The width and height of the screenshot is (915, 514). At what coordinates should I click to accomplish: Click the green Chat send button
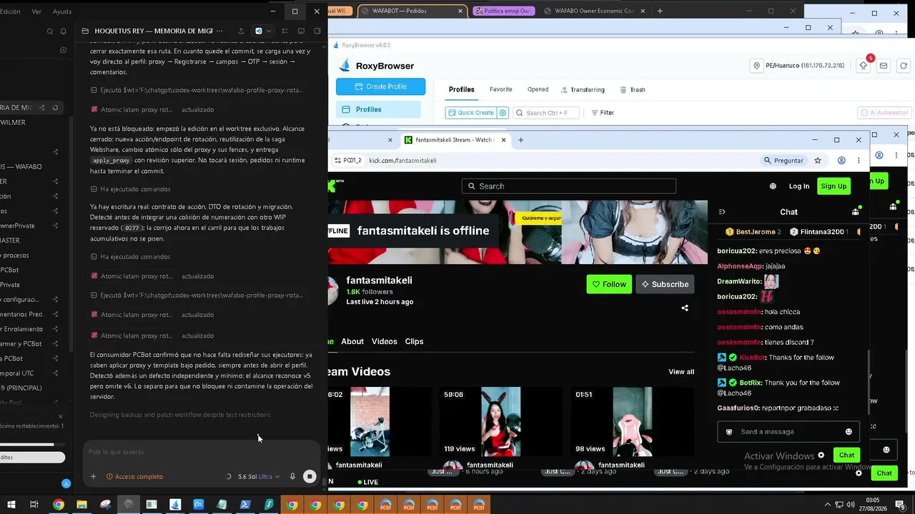(846, 455)
